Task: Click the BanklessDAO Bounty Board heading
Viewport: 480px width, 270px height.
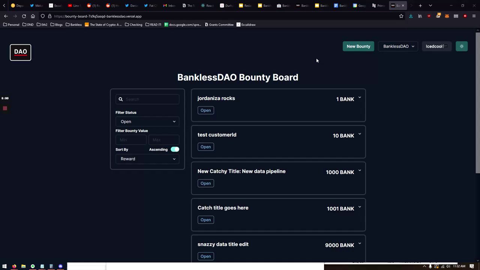Action: click(x=238, y=77)
